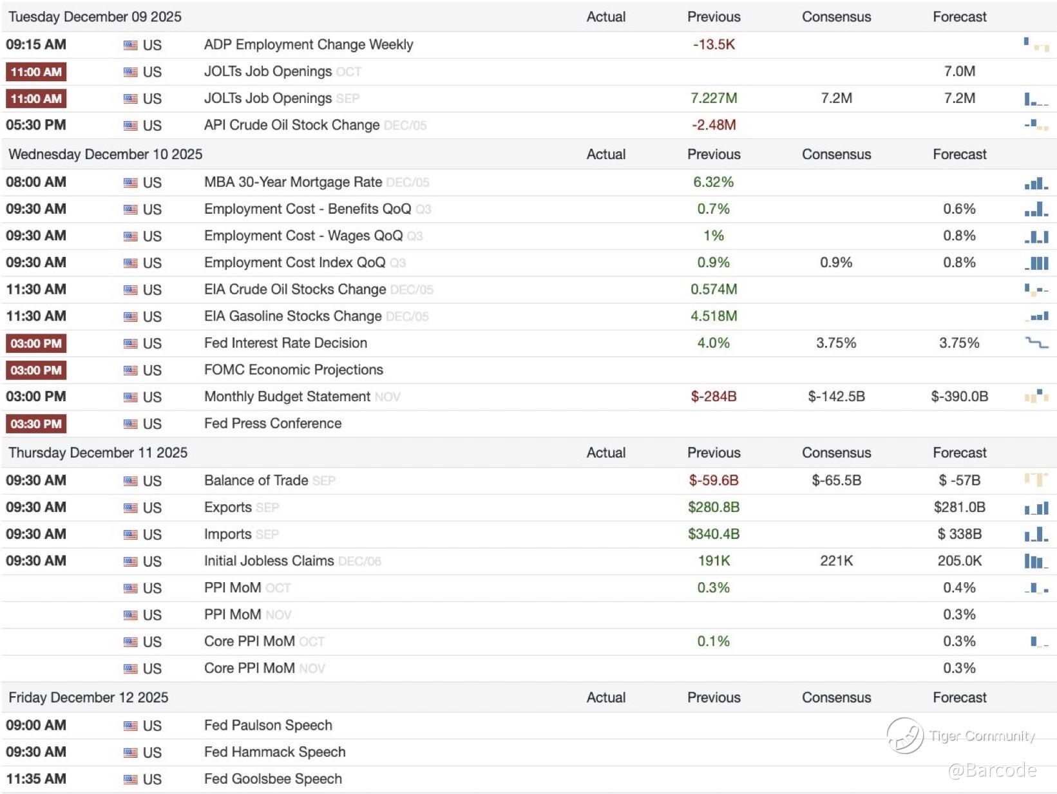The width and height of the screenshot is (1057, 794).
Task: Click the Consensus column header under Thursday
Action: tap(836, 453)
